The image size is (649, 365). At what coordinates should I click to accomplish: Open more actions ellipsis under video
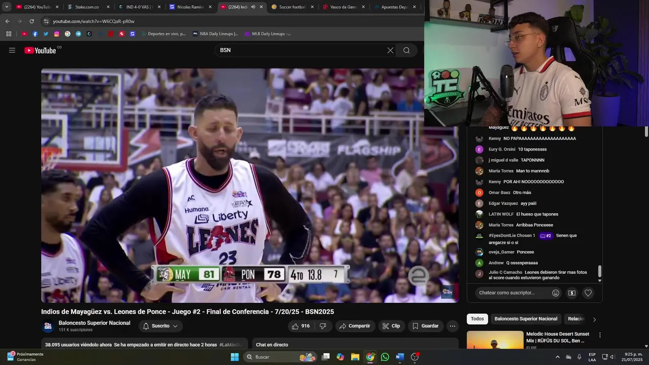[x=453, y=326]
